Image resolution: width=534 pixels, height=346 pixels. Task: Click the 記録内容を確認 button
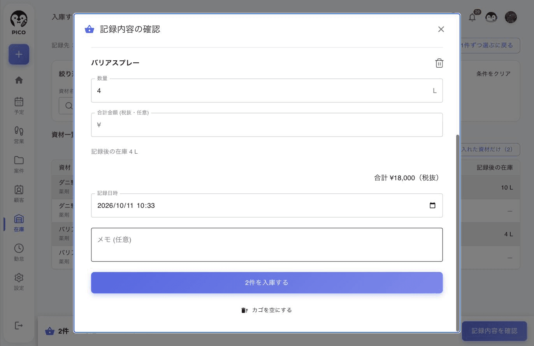point(494,331)
